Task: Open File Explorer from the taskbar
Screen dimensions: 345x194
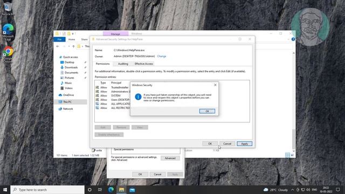Action: click(121, 190)
